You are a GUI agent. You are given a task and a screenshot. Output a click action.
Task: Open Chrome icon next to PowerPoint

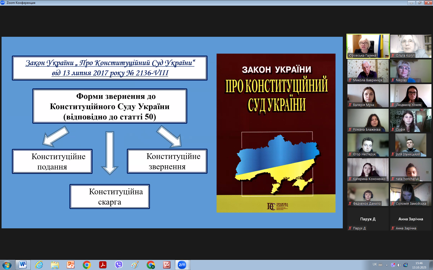click(87, 265)
